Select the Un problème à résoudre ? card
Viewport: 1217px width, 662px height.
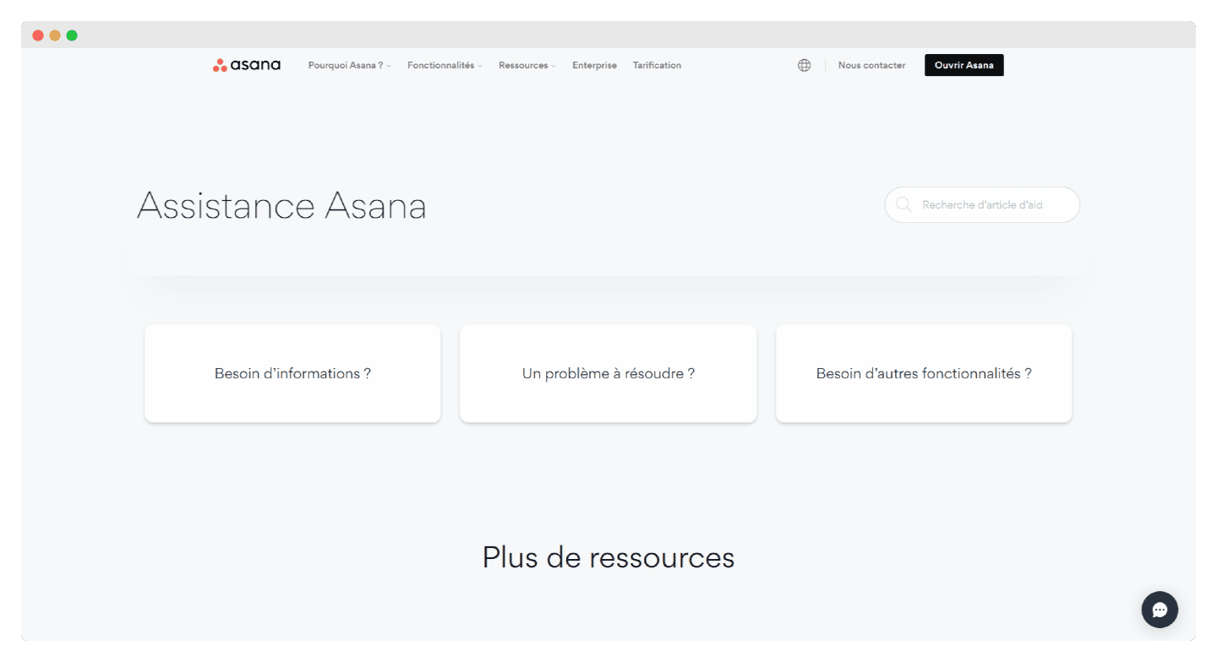click(x=608, y=373)
